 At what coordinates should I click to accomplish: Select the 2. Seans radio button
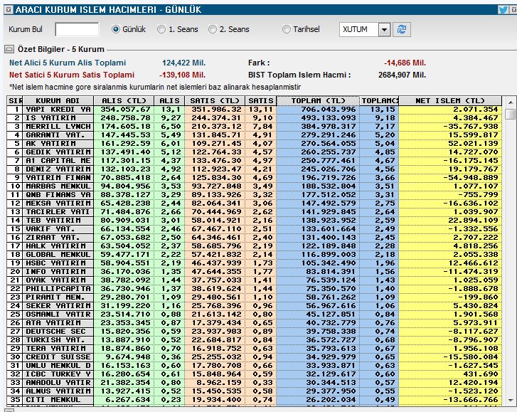click(x=213, y=29)
